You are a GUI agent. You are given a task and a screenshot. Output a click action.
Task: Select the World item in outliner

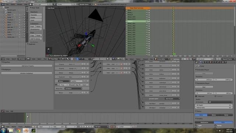click(x=9, y=12)
